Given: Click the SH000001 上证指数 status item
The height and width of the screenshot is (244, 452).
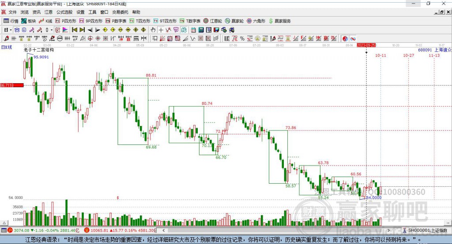Looking at the screenshot, I should 425,230.
